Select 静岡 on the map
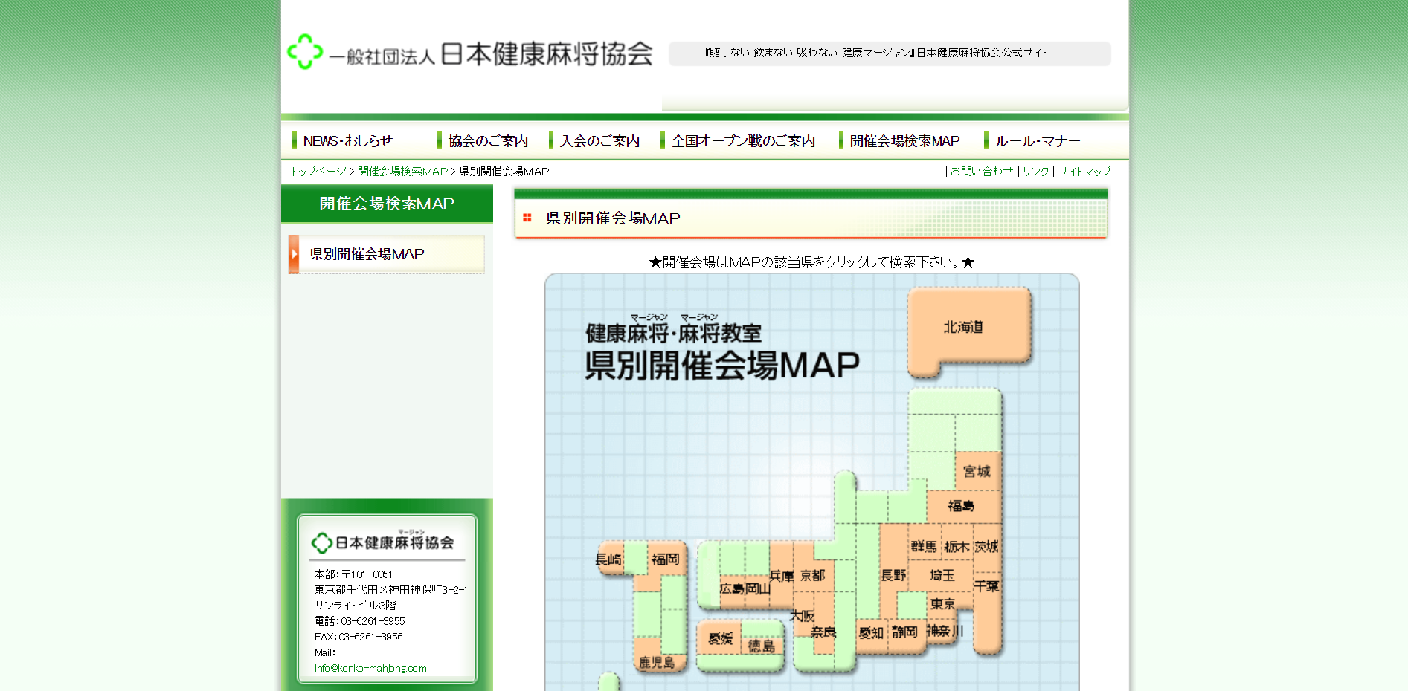The image size is (1408, 691). (x=905, y=632)
